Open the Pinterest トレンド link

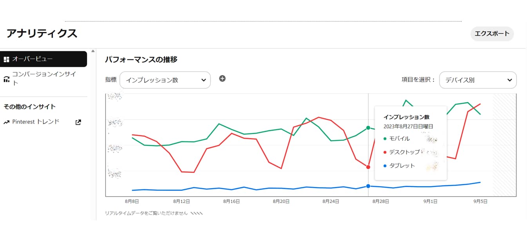click(x=36, y=122)
